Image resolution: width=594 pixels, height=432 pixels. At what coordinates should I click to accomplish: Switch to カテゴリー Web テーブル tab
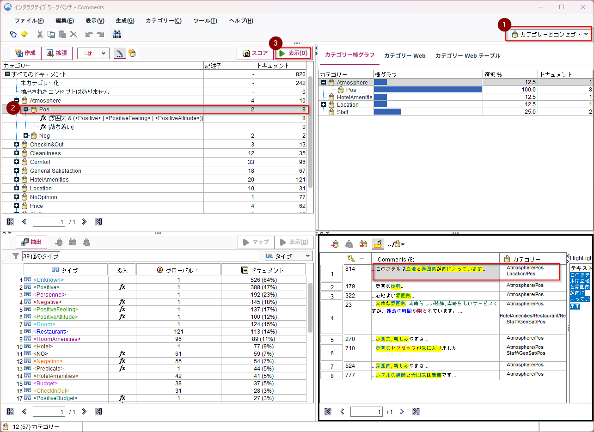pos(468,55)
